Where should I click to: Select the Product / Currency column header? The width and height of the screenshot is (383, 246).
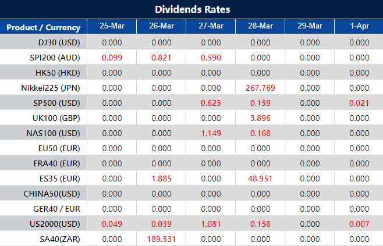click(44, 27)
